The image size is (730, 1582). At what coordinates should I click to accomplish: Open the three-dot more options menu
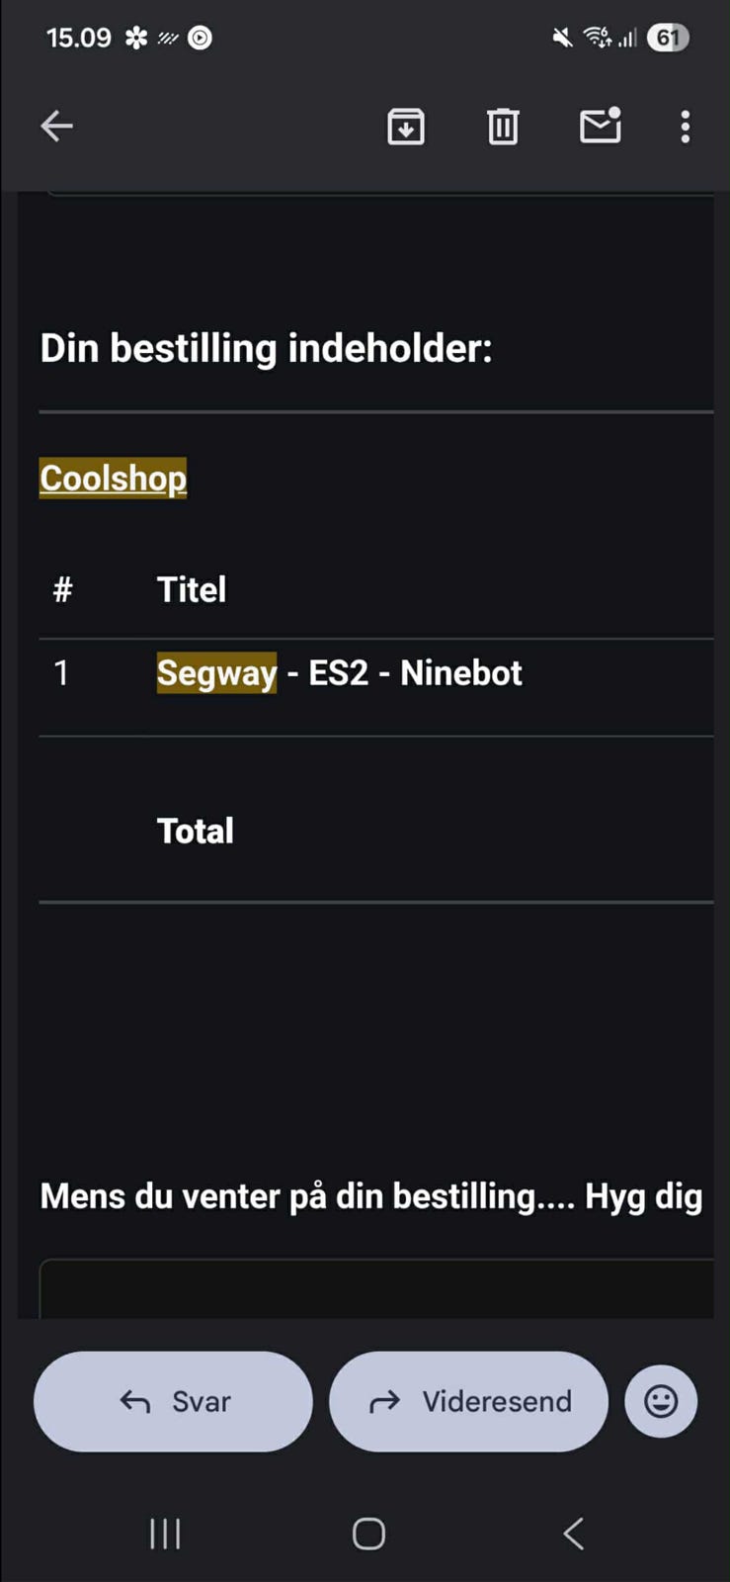pyautogui.click(x=685, y=127)
